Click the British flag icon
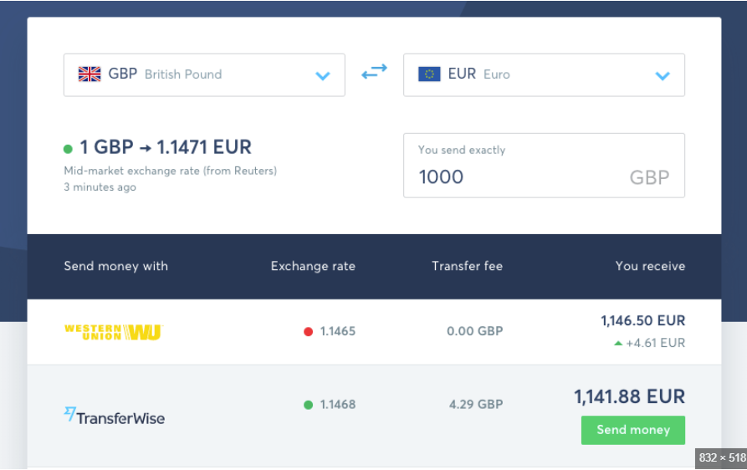Image resolution: width=747 pixels, height=470 pixels. tap(90, 74)
